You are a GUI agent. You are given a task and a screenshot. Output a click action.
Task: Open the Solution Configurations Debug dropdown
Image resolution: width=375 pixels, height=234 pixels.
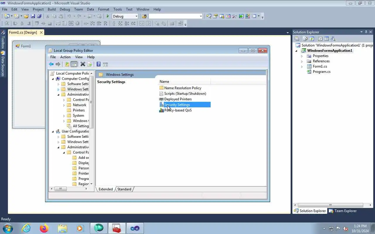[x=136, y=16]
